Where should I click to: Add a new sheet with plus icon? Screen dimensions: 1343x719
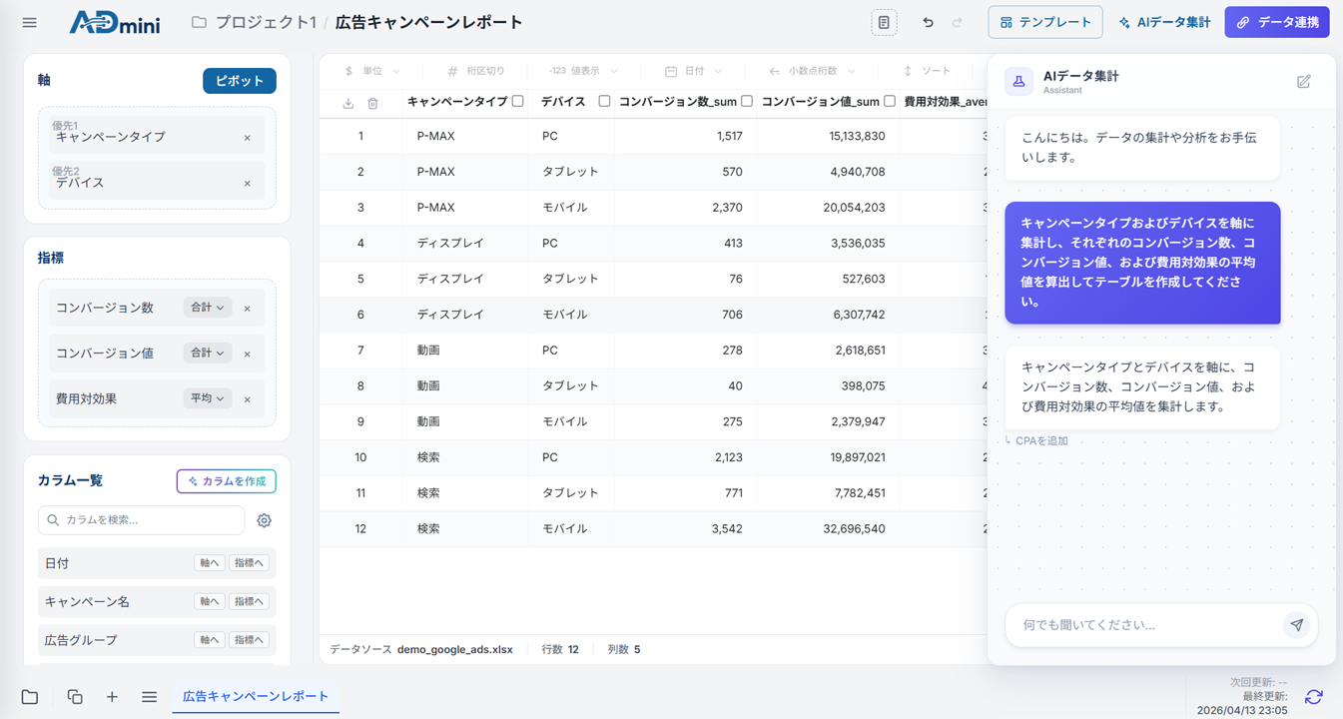pyautogui.click(x=112, y=697)
